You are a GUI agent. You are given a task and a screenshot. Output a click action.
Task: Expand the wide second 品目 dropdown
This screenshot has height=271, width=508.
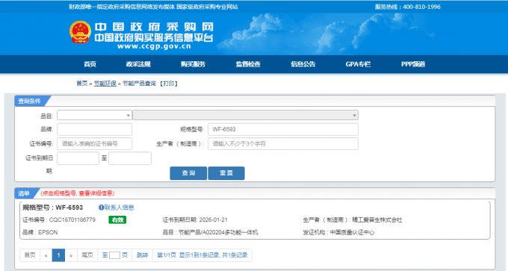point(245,115)
